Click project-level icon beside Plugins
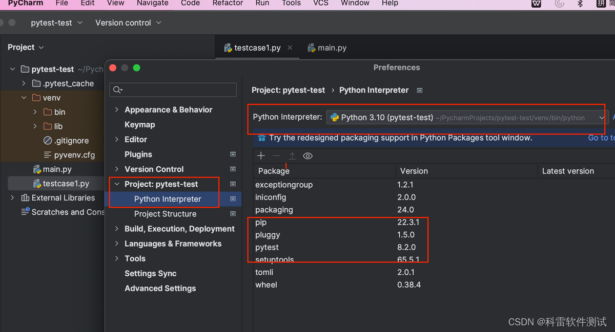The width and height of the screenshot is (615, 332). [233, 154]
